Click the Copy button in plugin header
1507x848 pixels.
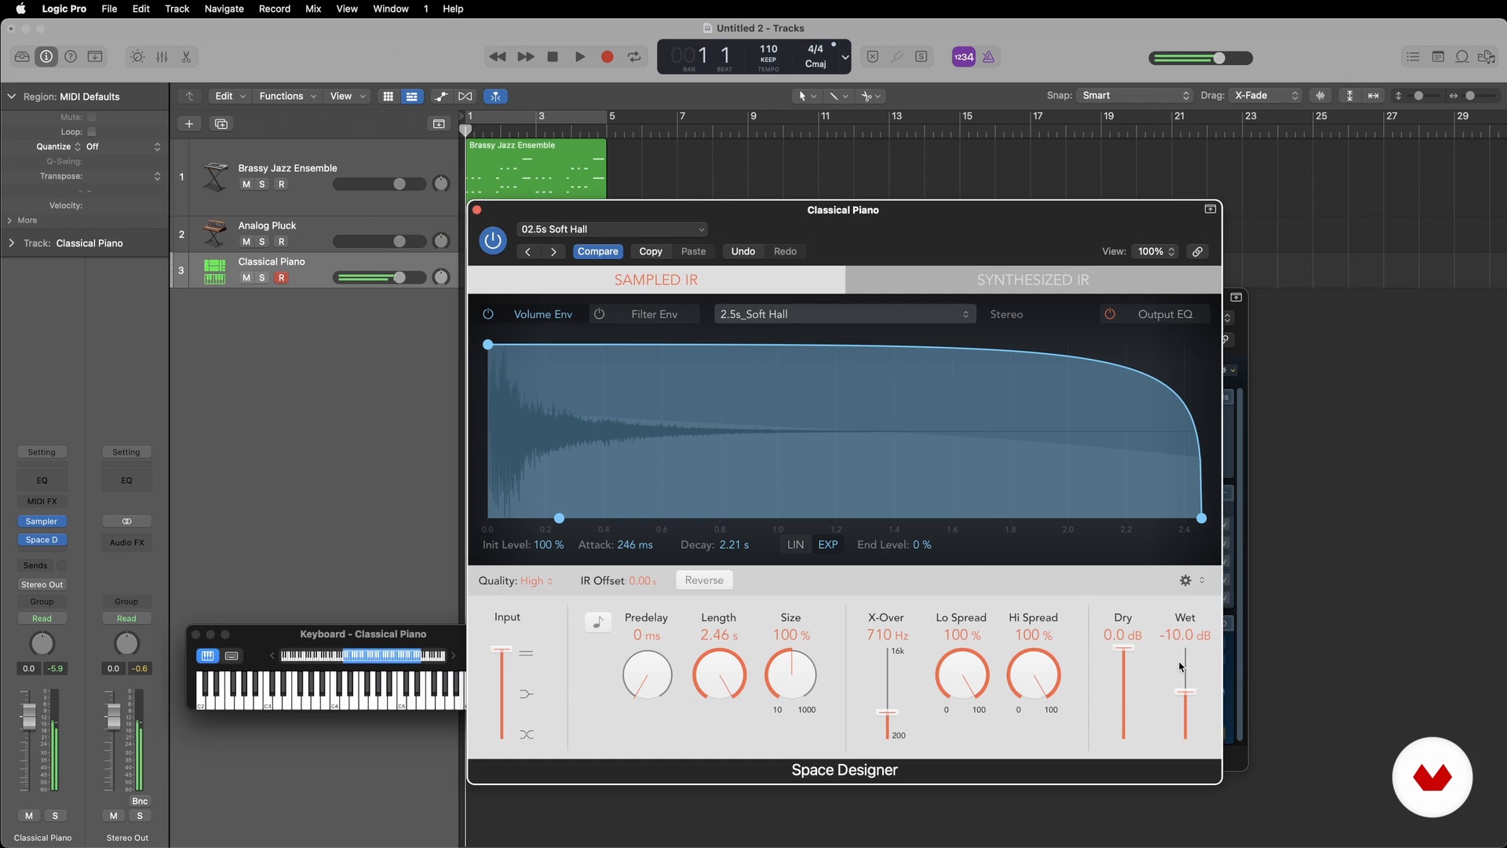[x=651, y=251]
